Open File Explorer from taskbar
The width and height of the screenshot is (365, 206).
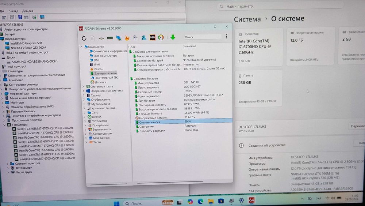click(211, 201)
